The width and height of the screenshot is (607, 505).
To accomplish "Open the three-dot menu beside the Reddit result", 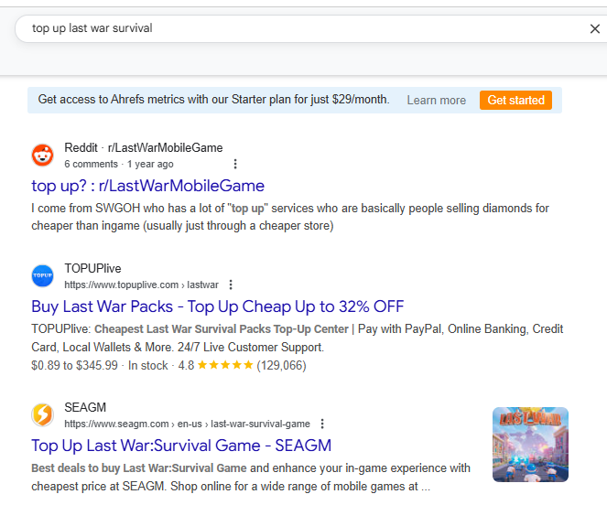I will coord(235,164).
